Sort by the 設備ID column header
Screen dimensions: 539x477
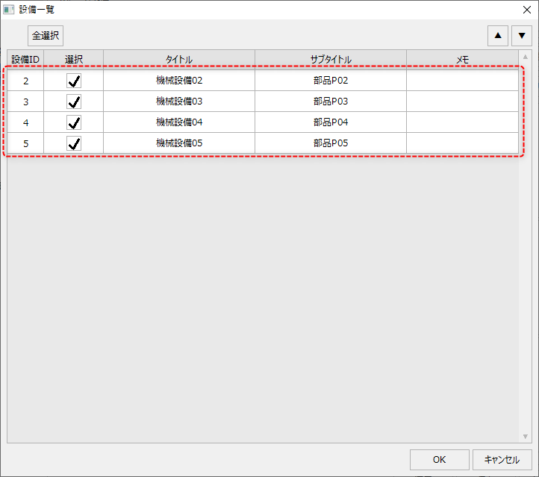coord(25,59)
